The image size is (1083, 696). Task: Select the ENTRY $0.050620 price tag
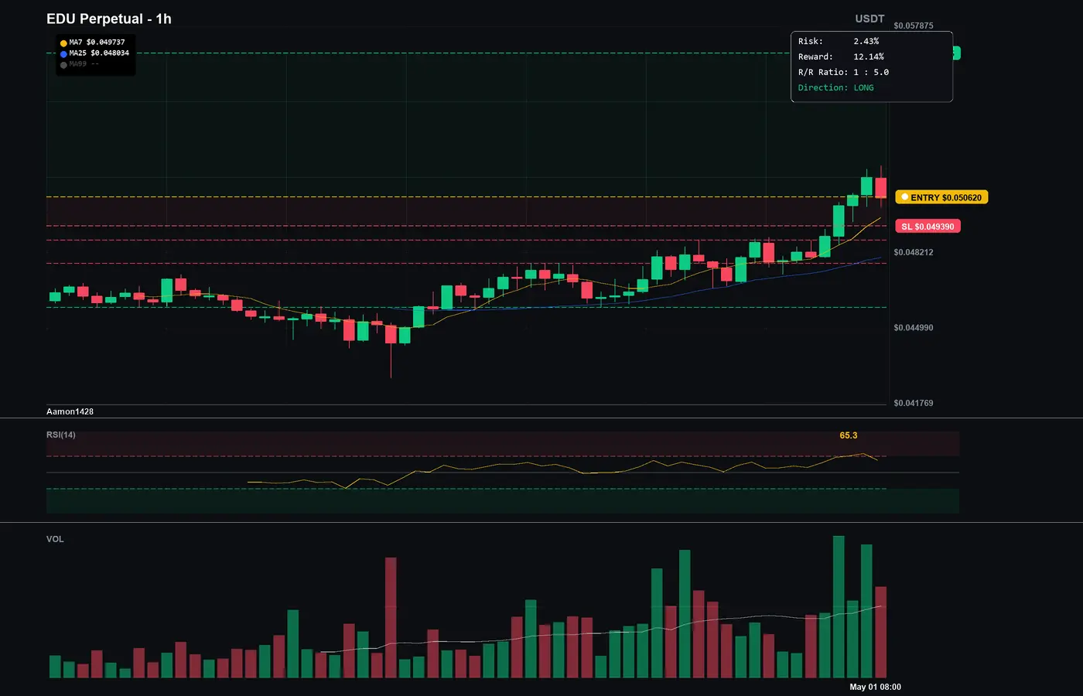pos(941,197)
